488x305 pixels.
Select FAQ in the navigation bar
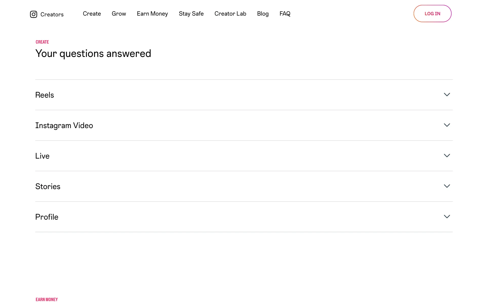click(285, 14)
